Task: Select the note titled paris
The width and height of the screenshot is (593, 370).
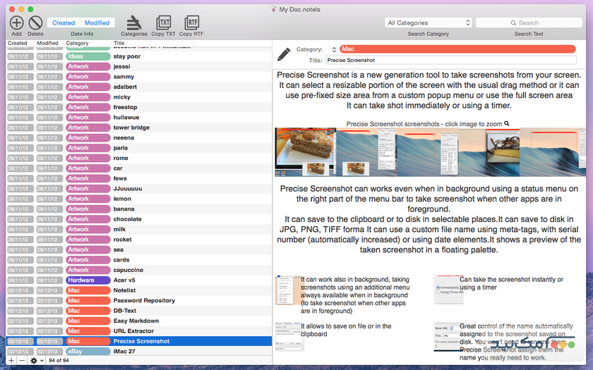Action: 139,148
